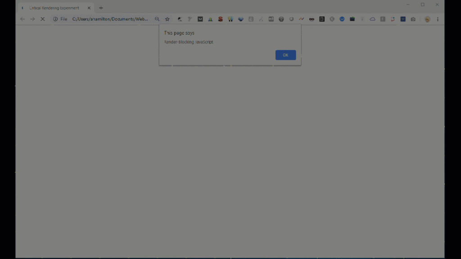
Task: Select the Critical Rendering Experiment tab
Action: click(x=54, y=8)
